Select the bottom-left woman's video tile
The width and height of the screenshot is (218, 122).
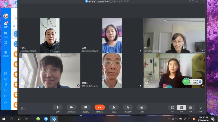click(x=50, y=70)
